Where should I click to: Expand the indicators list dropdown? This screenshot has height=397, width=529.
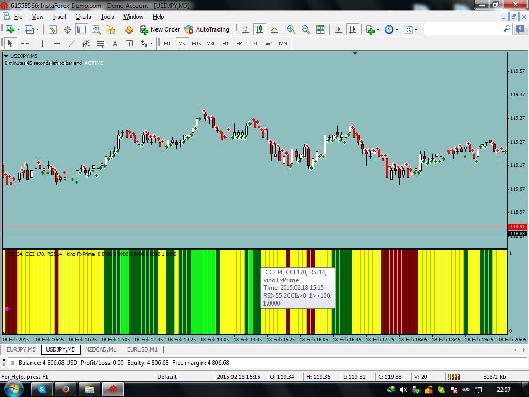click(x=378, y=29)
